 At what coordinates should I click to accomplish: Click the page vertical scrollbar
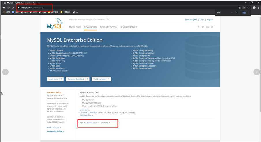(x=260, y=65)
